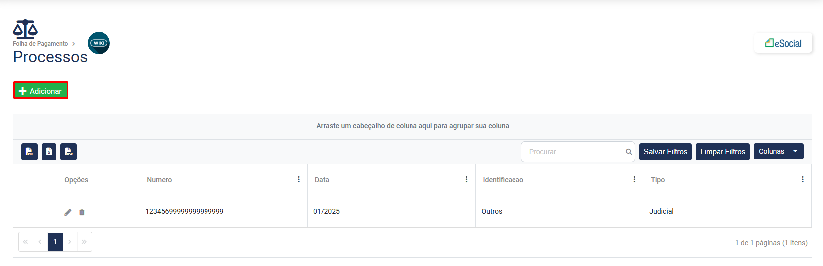Open the WIKI help badge
The height and width of the screenshot is (266, 823).
99,43
